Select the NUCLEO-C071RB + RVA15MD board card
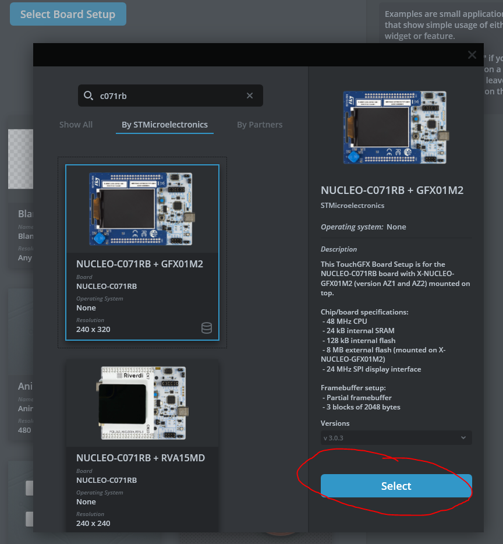Image resolution: width=503 pixels, height=544 pixels. coord(142,446)
